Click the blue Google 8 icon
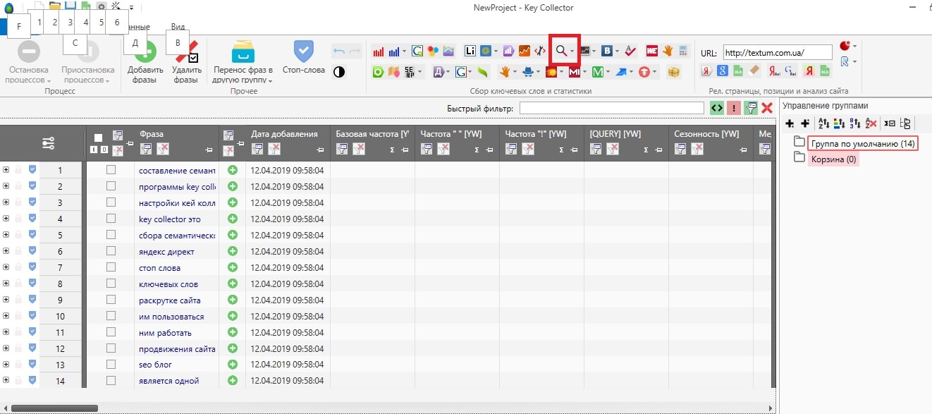932x414 pixels. [x=723, y=71]
